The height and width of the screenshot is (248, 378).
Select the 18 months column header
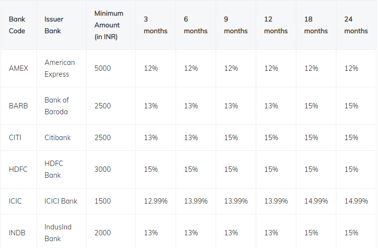point(316,25)
